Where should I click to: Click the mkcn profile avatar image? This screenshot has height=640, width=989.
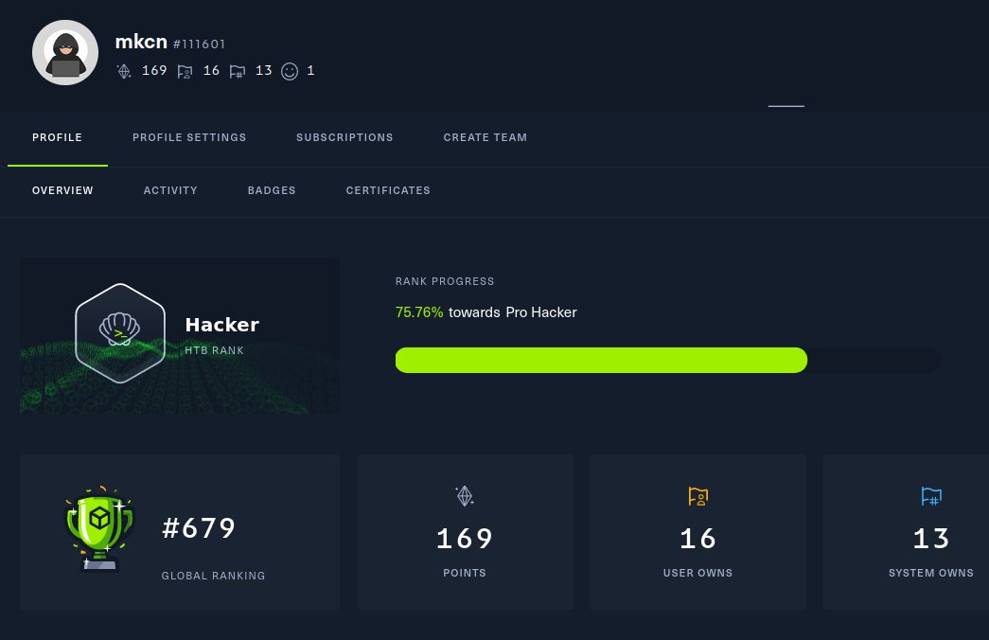64,52
